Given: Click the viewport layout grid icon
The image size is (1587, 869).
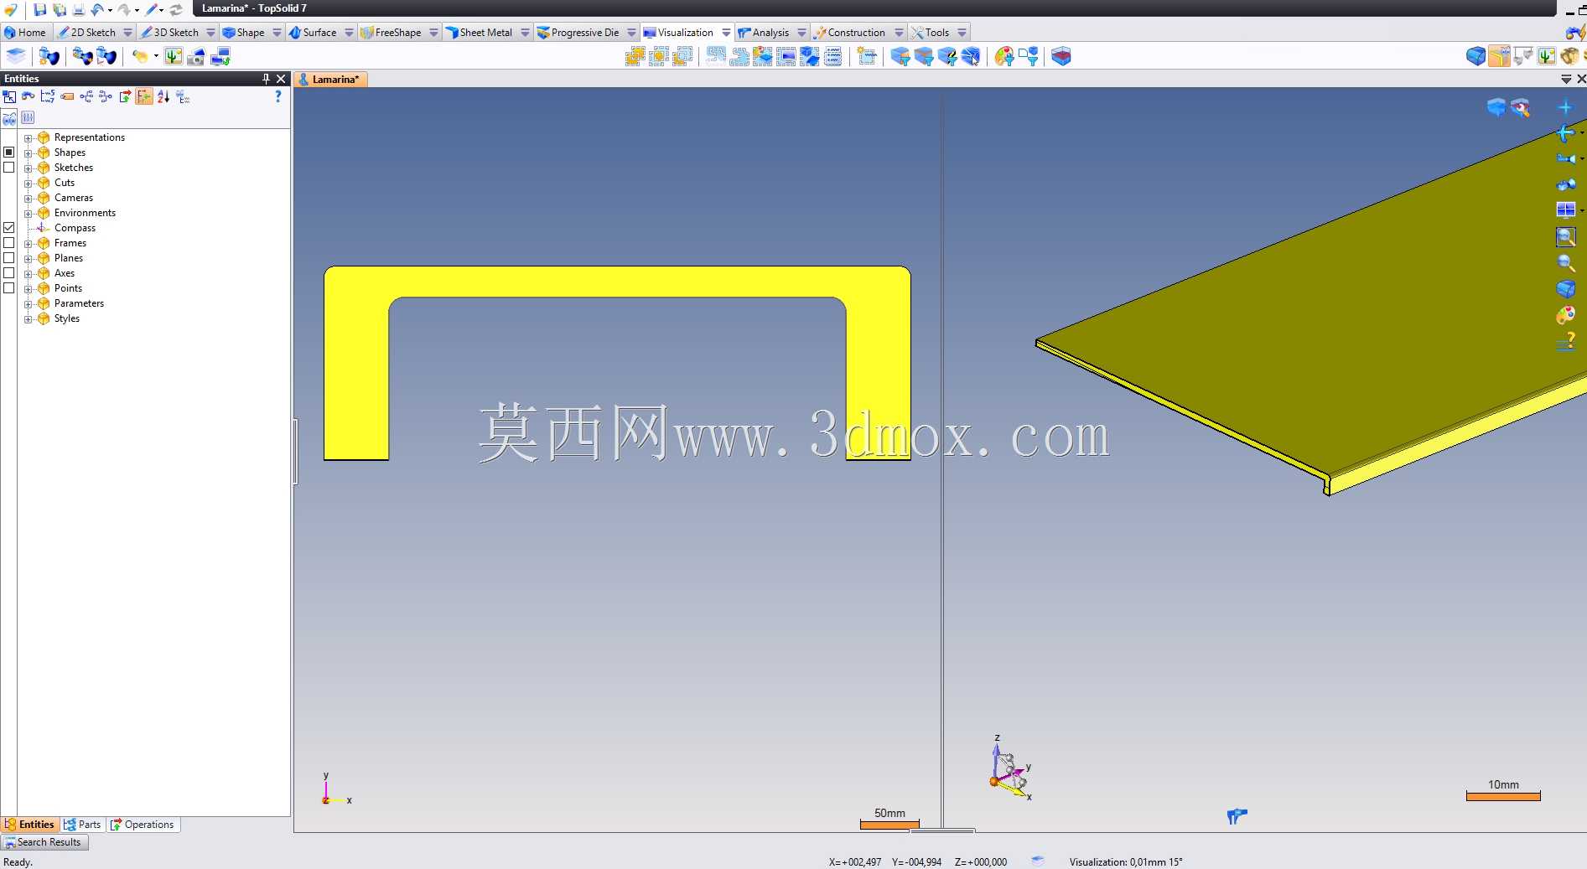Looking at the screenshot, I should click(1565, 209).
